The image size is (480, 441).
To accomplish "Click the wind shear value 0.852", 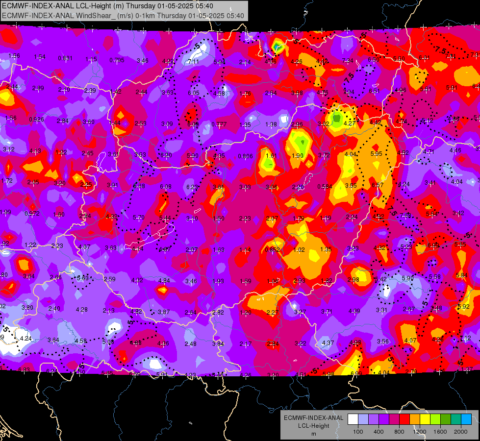I will [x=272, y=249].
